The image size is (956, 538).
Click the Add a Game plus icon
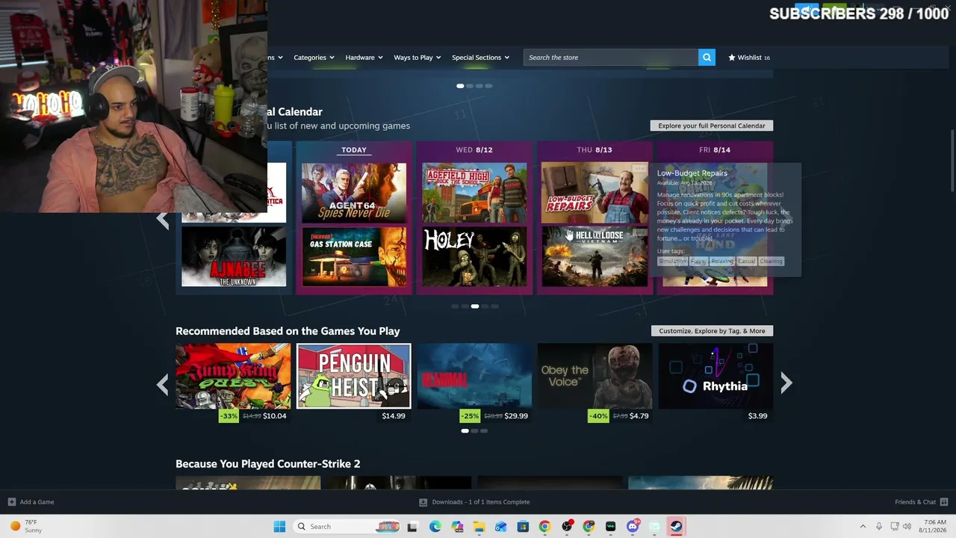[x=11, y=502]
